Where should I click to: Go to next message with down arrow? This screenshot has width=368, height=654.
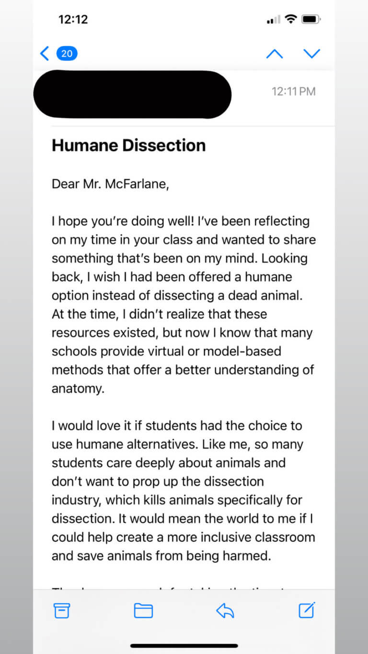pyautogui.click(x=312, y=53)
